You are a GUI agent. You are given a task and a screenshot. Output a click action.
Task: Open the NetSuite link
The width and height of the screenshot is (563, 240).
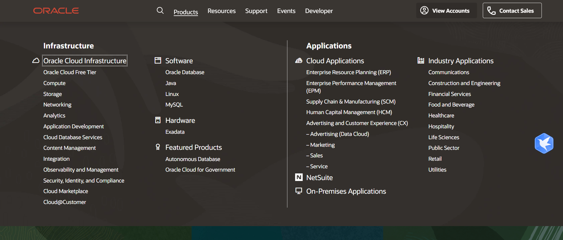pos(320,178)
